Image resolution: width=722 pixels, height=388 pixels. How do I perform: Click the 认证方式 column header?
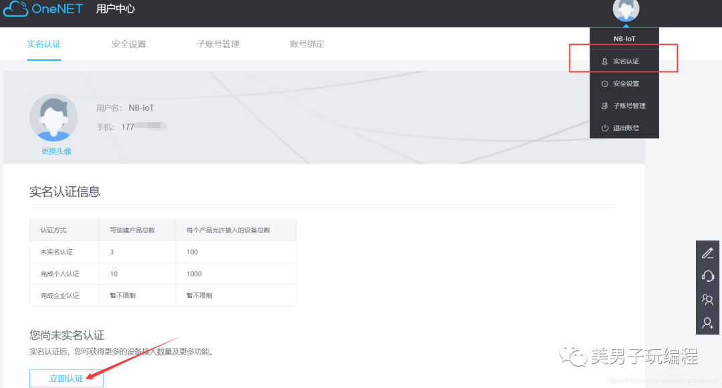pyautogui.click(x=53, y=230)
